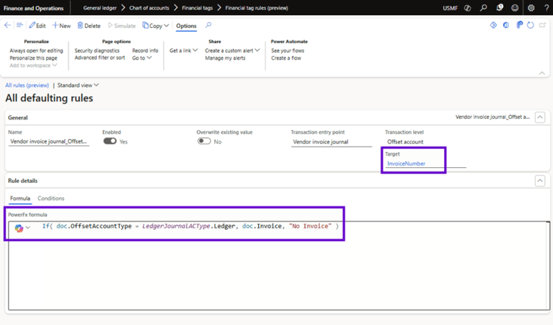Click Create a flow
553x325 pixels.
286,58
